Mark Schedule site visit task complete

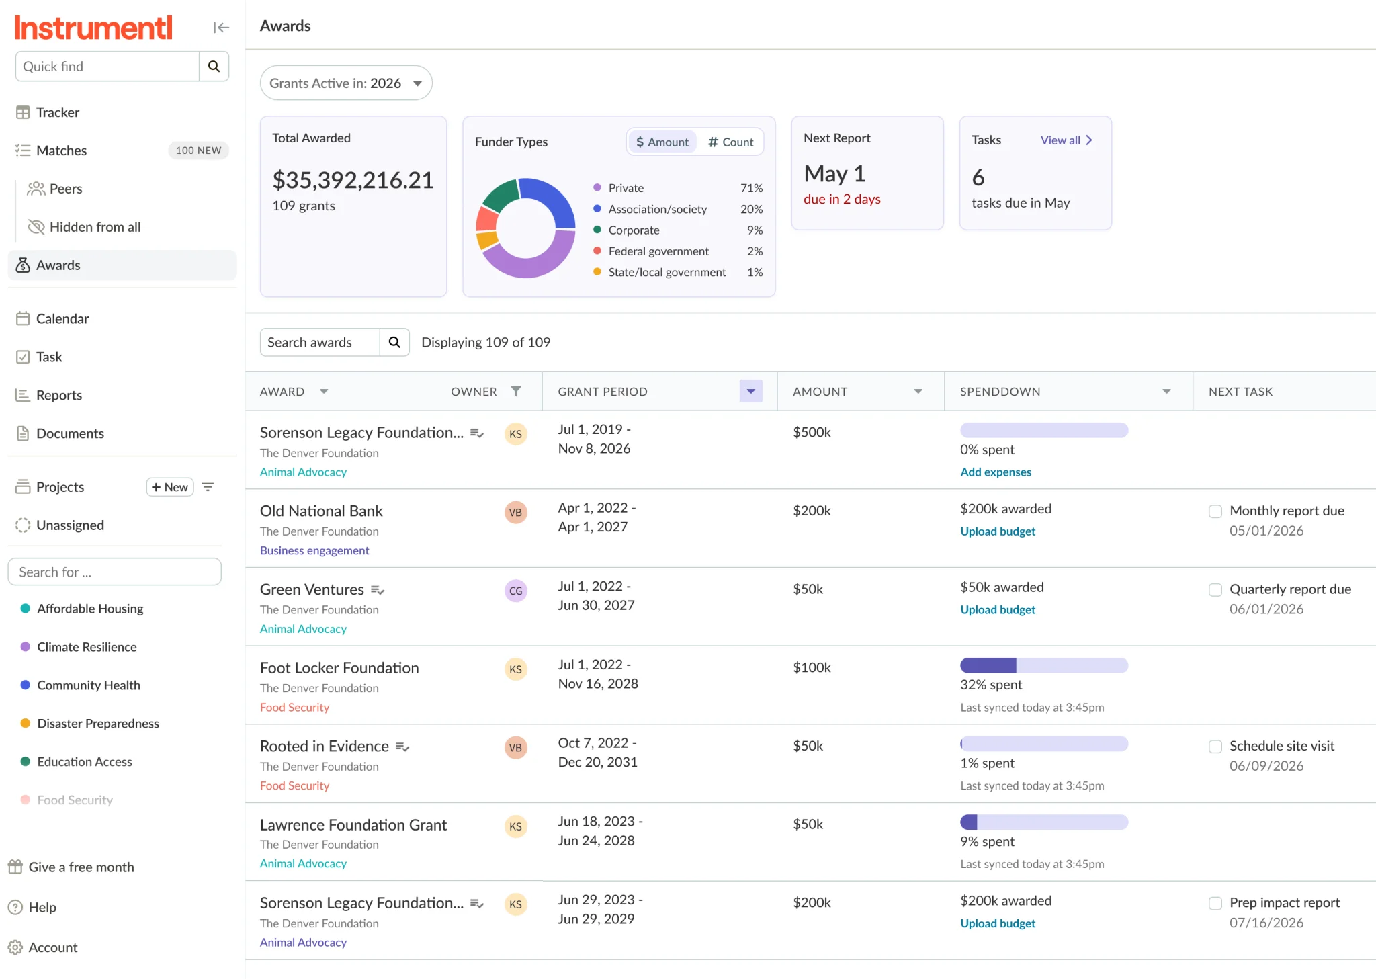point(1215,747)
